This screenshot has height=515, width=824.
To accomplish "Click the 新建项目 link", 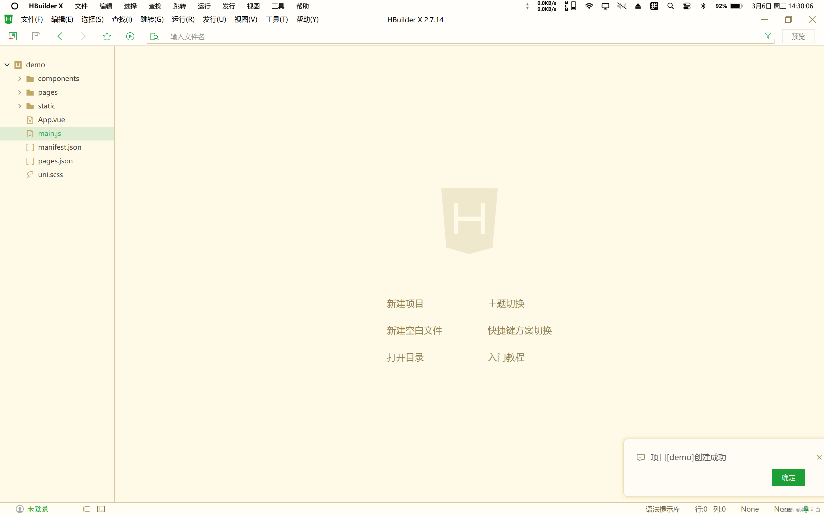I will (405, 304).
